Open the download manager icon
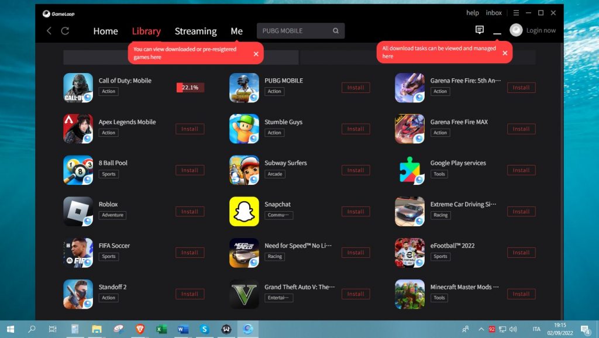The image size is (599, 338). (497, 31)
